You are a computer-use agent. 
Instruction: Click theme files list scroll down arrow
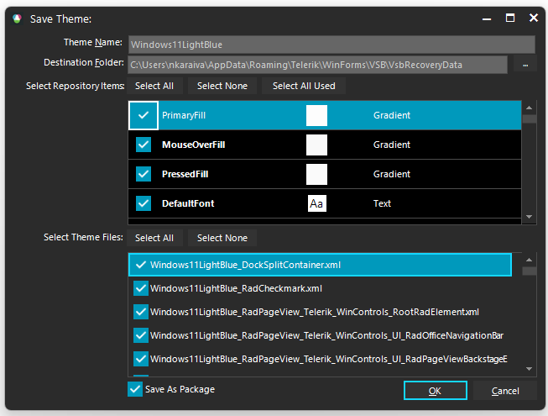(530, 369)
